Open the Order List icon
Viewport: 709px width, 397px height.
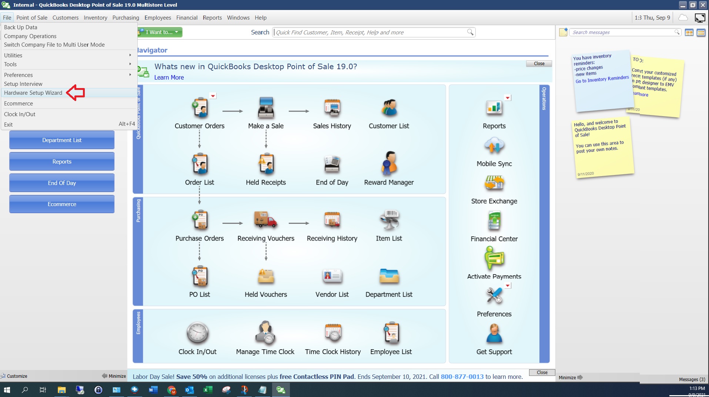(200, 164)
